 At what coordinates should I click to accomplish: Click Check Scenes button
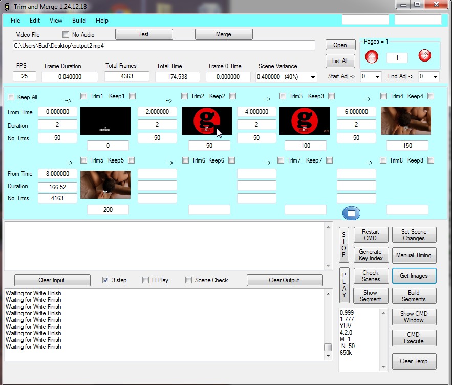click(371, 276)
